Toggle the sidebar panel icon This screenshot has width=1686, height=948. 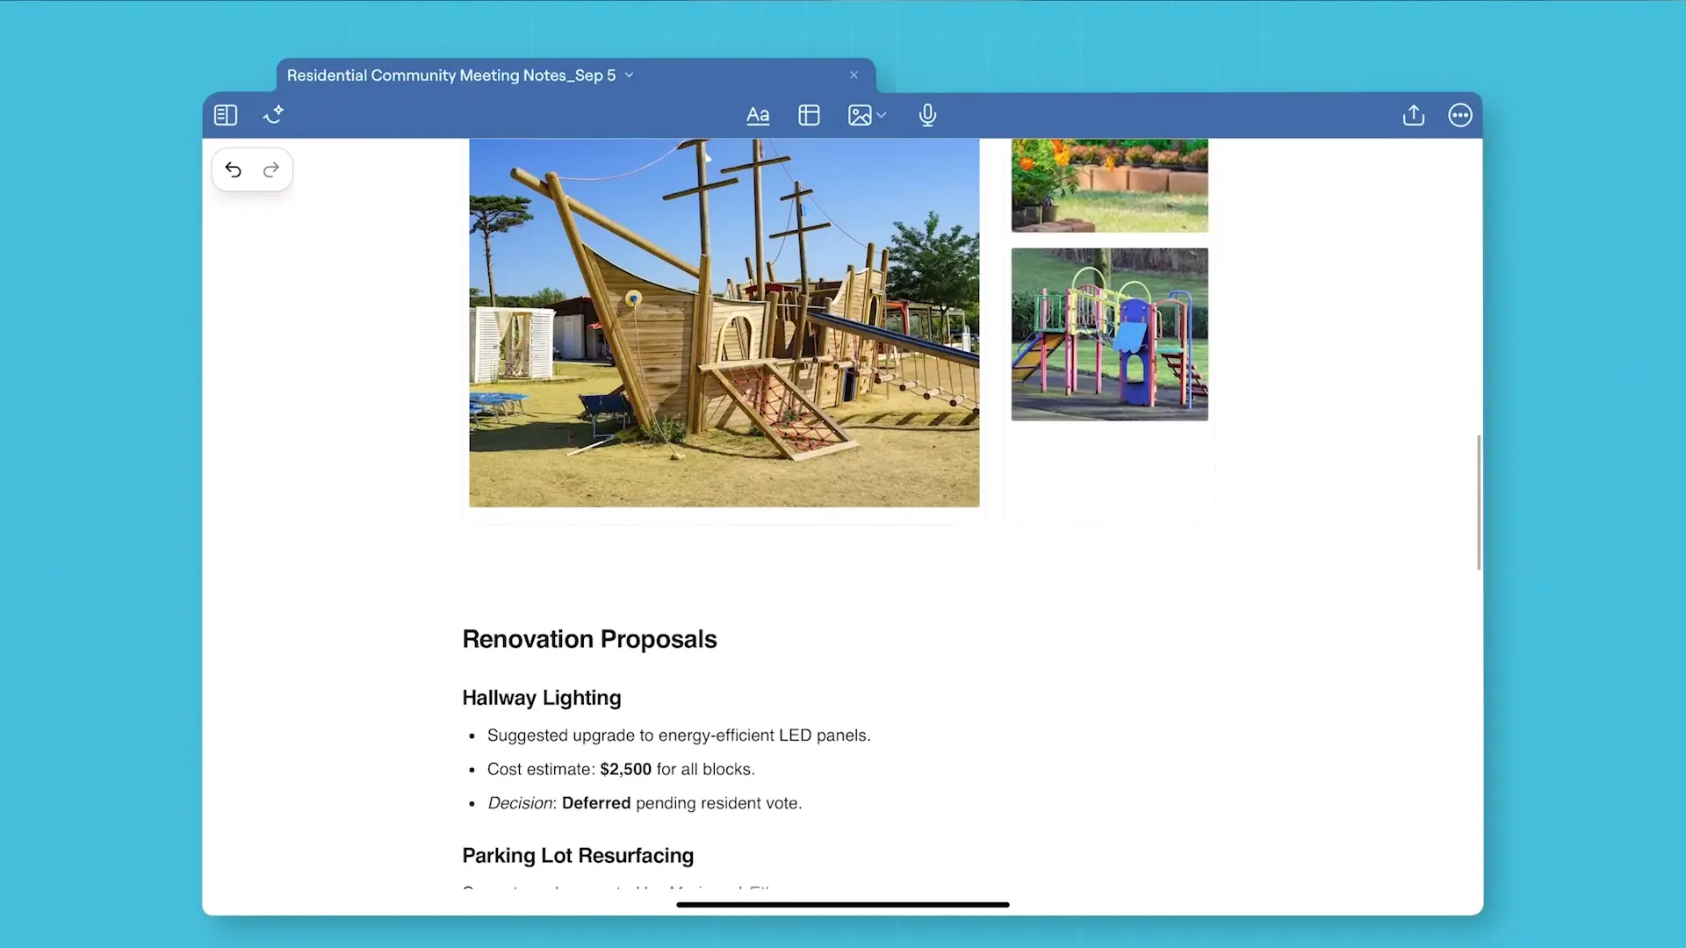point(226,115)
